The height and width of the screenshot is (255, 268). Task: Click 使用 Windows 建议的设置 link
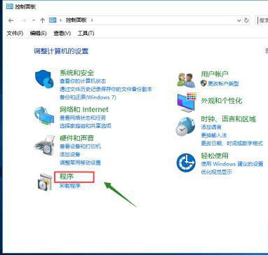(x=232, y=164)
